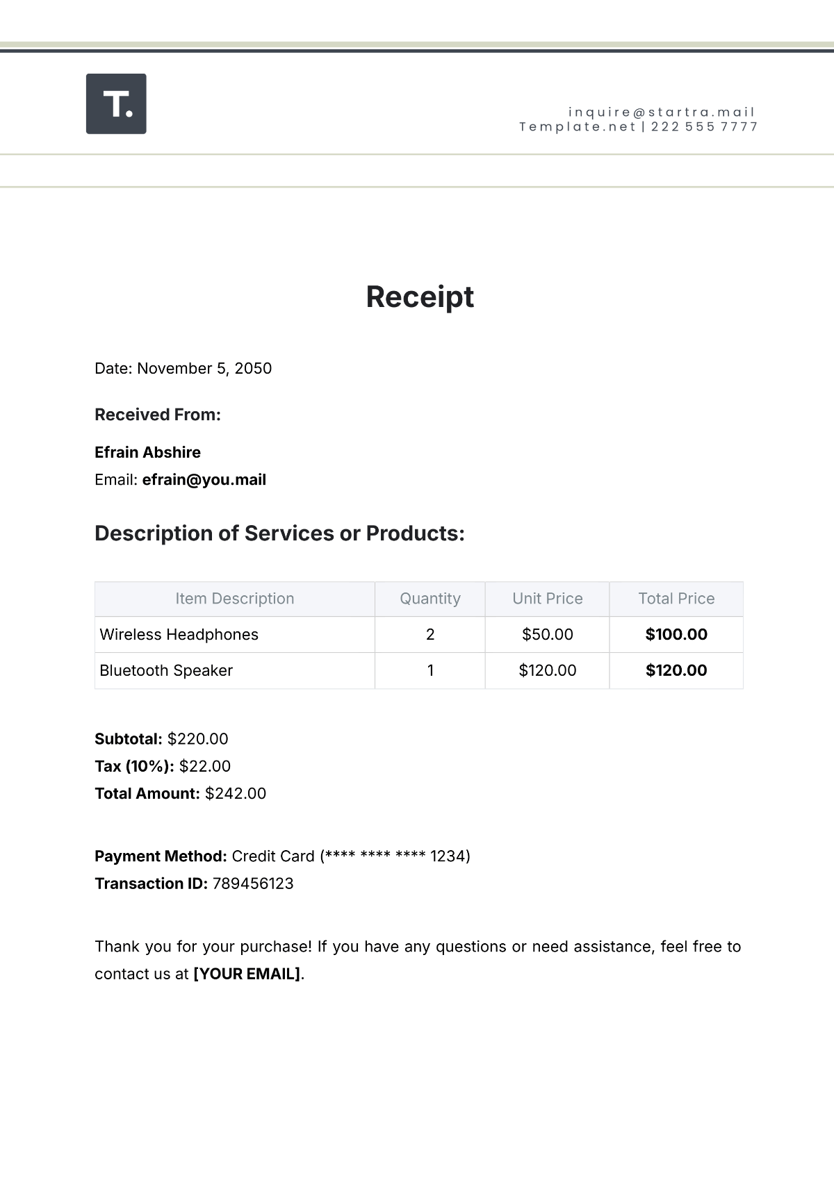Screen dimensions: 834x1178
Task: Click the Date: November 5, 2050 line
Action: pyautogui.click(x=183, y=368)
